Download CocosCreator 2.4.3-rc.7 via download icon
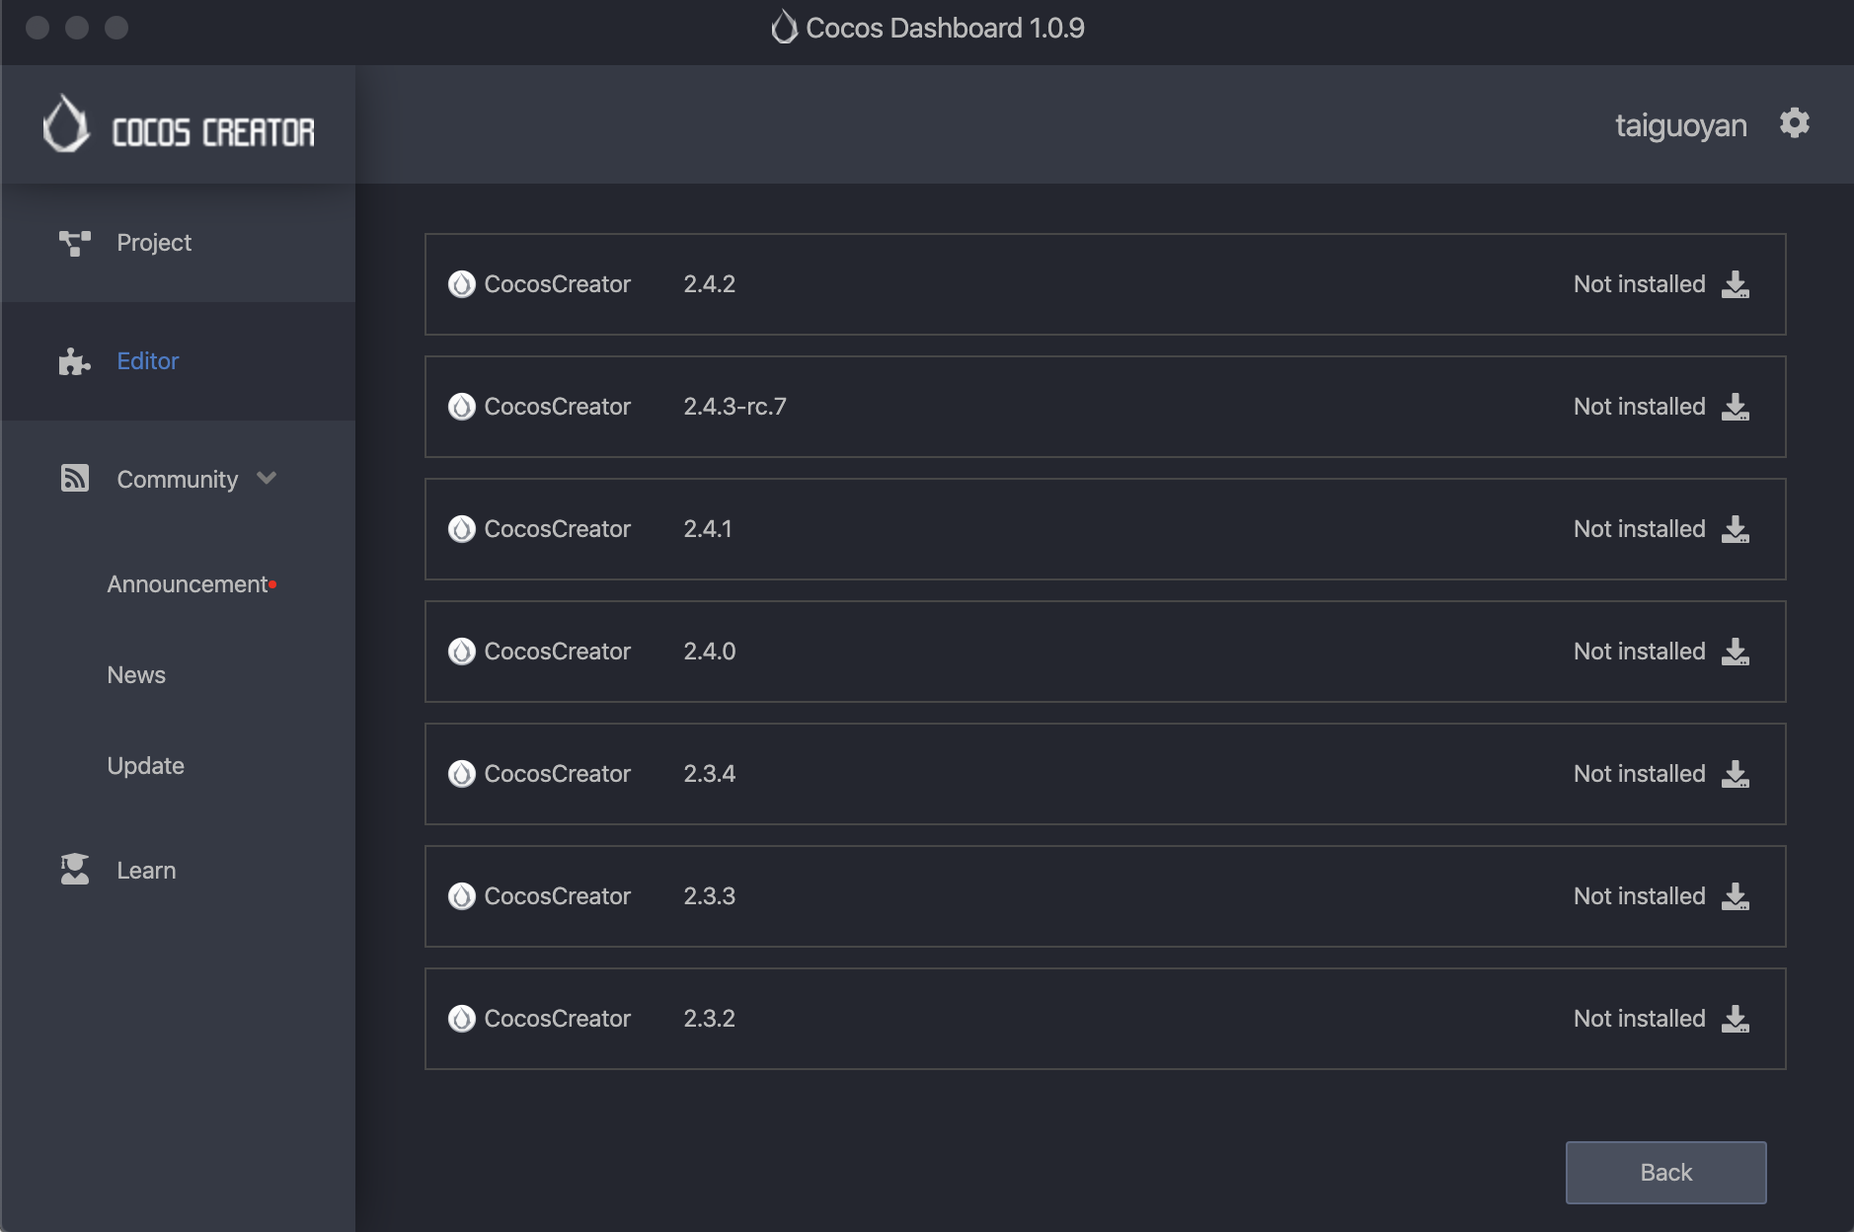Viewport: 1854px width, 1232px height. click(x=1735, y=407)
